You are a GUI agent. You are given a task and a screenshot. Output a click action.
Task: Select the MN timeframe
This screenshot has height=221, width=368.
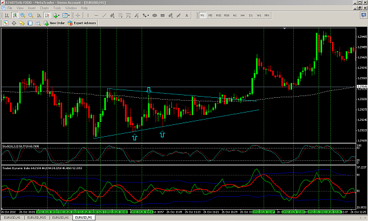tap(267, 15)
